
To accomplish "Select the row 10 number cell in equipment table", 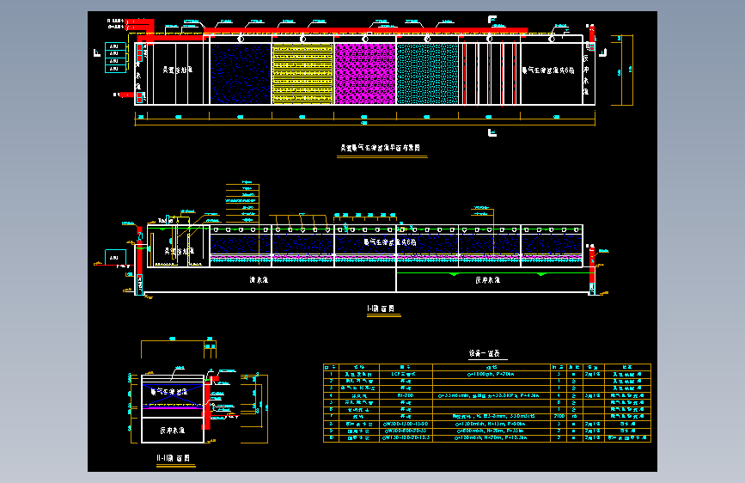I will 331,437.
